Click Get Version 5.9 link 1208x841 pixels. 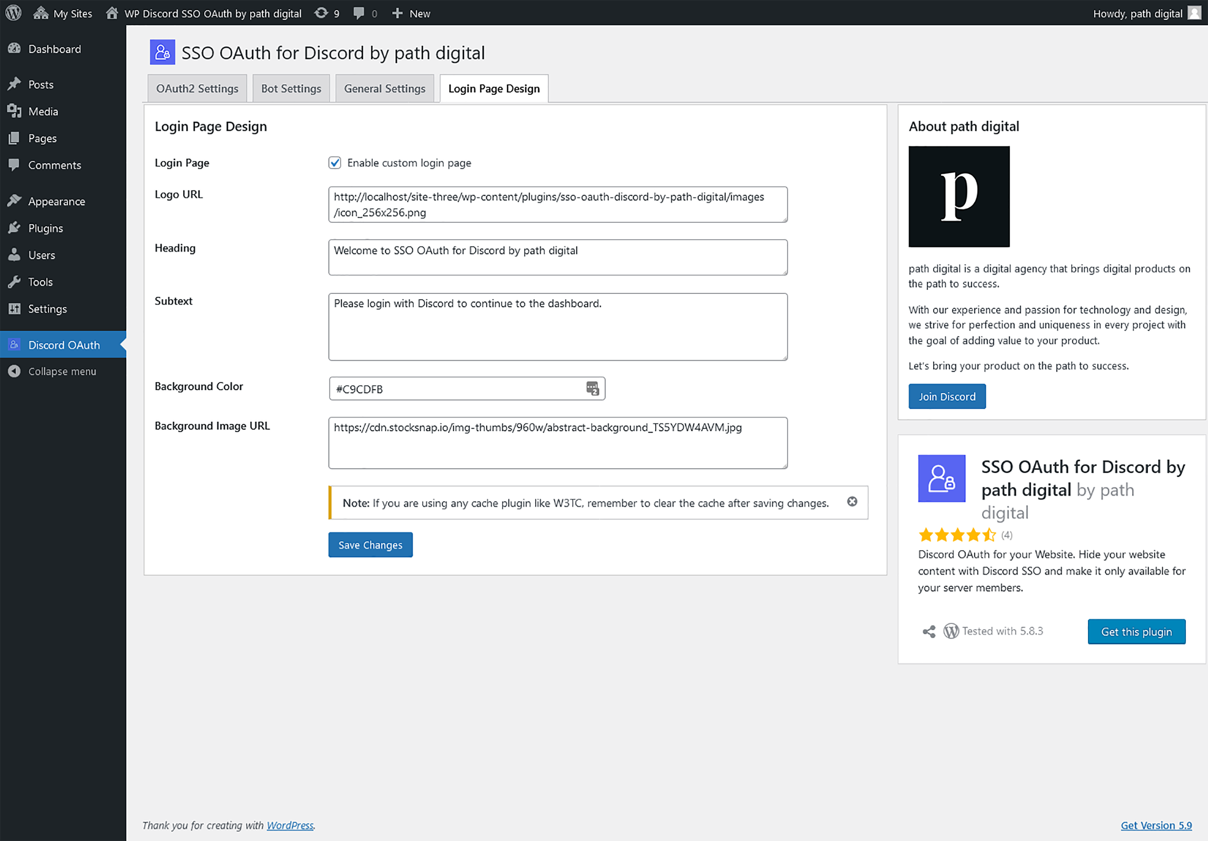tap(1156, 825)
